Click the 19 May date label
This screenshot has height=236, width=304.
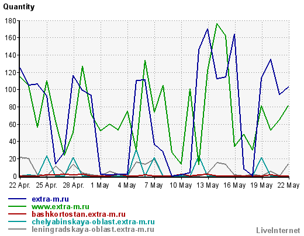[x=261, y=185]
